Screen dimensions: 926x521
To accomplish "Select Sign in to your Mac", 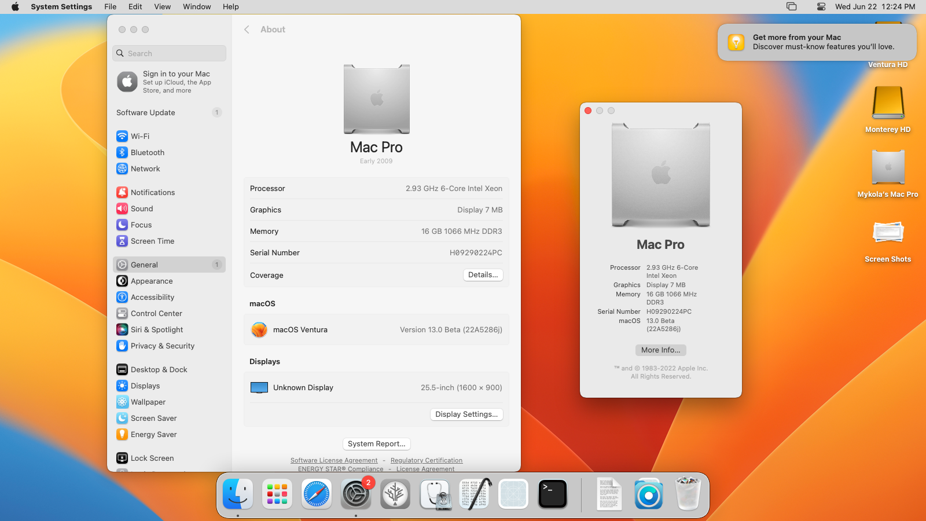I will pos(169,82).
